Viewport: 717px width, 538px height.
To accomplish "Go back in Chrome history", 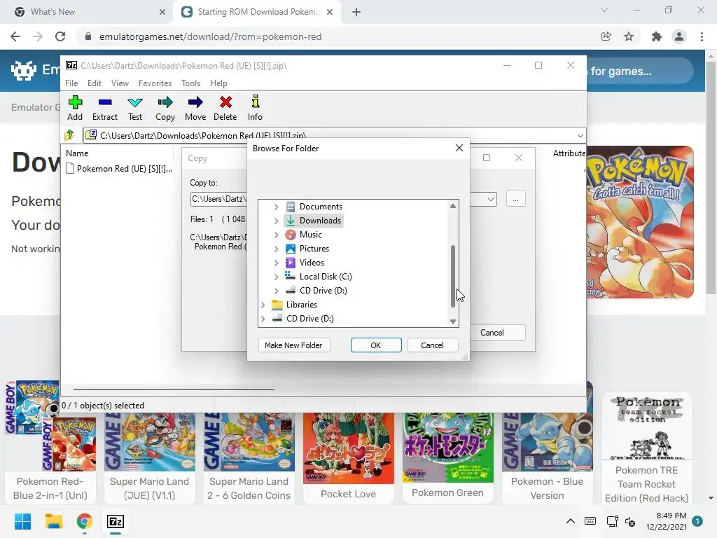I will coord(15,36).
